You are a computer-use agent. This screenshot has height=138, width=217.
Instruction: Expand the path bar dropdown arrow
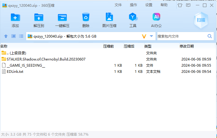151,36
